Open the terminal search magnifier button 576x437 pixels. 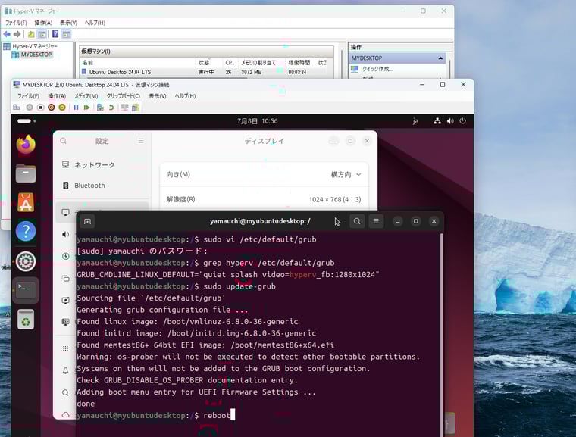pyautogui.click(x=357, y=221)
